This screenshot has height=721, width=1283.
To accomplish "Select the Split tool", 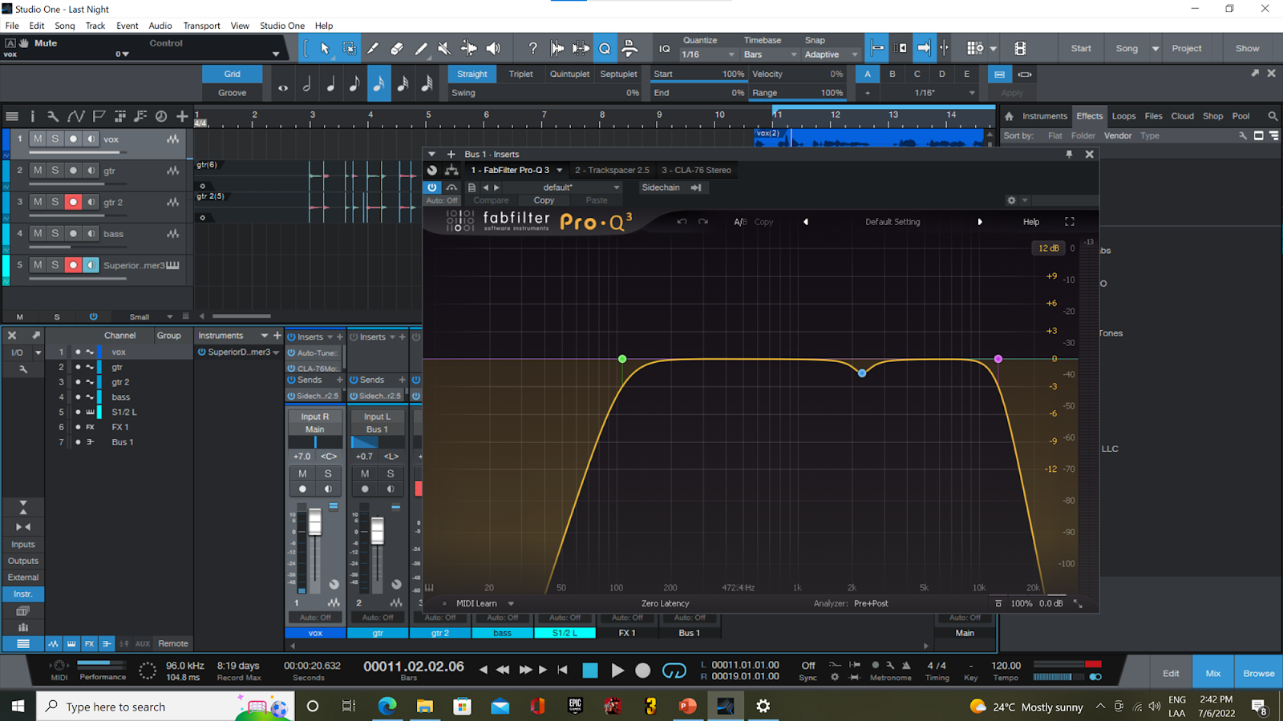I will tap(373, 49).
